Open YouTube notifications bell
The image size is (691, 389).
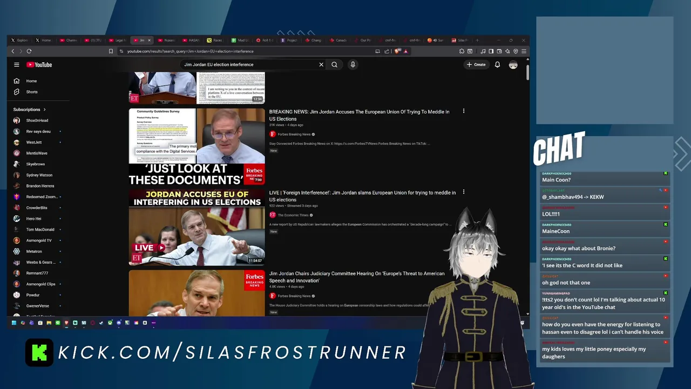497,64
